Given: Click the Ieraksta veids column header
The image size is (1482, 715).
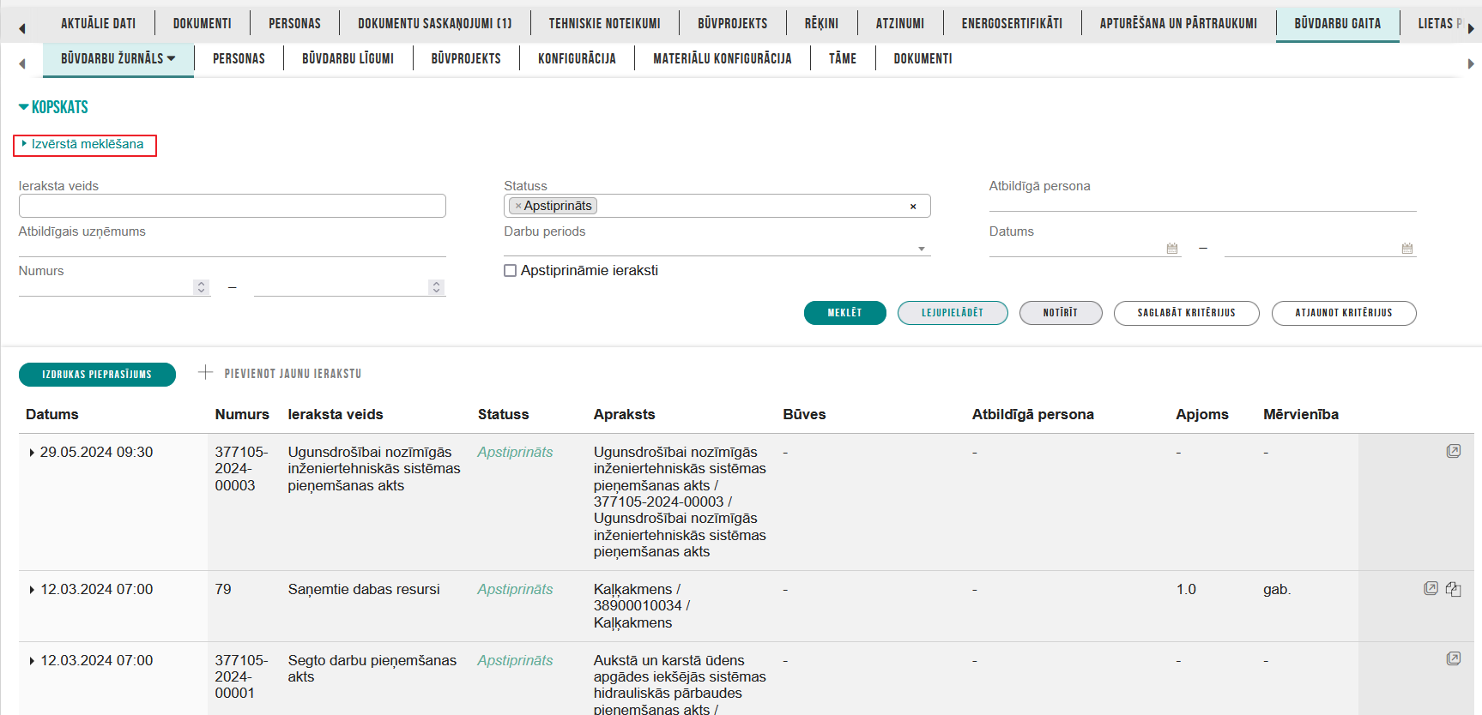Looking at the screenshot, I should point(336,414).
